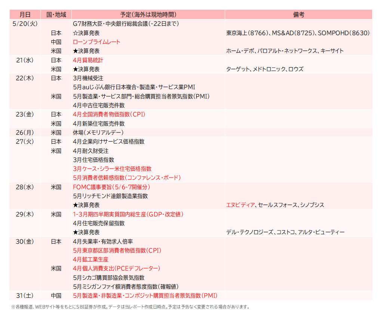Click the '4月新築住宅販売件数' entry
Screen dimensions: 383x310
pos(99,124)
